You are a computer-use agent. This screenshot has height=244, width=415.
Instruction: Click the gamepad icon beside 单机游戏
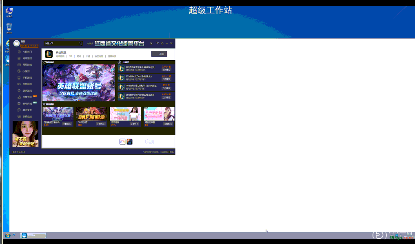pos(19,84)
